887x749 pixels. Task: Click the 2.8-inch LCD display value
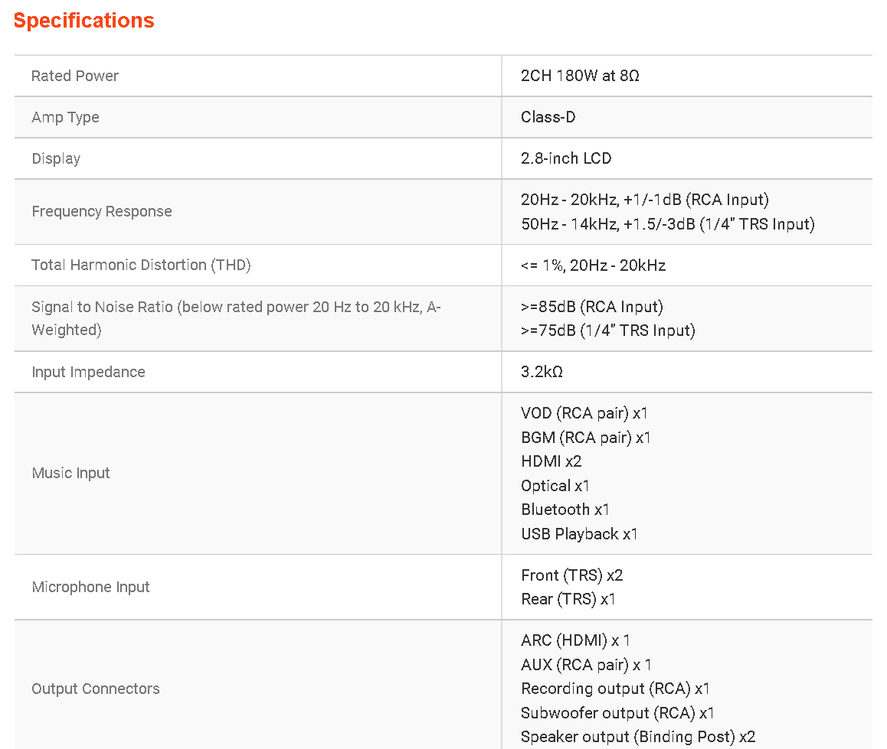566,158
